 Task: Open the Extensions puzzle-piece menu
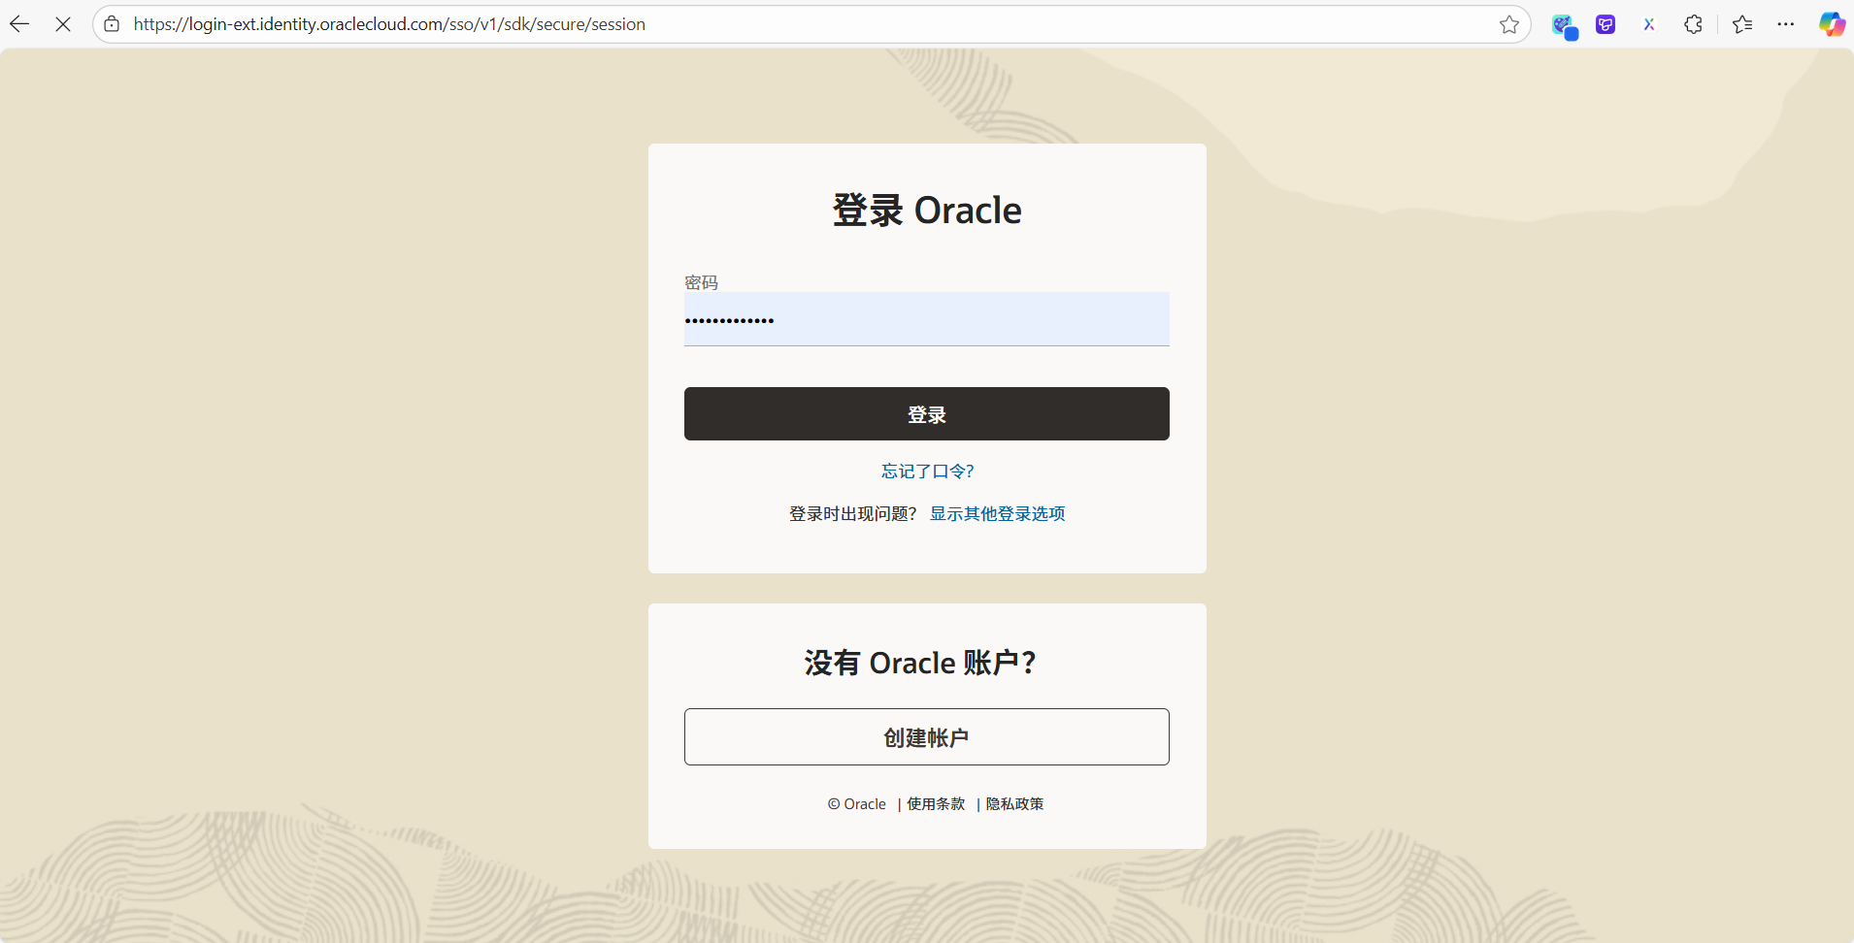[1693, 24]
